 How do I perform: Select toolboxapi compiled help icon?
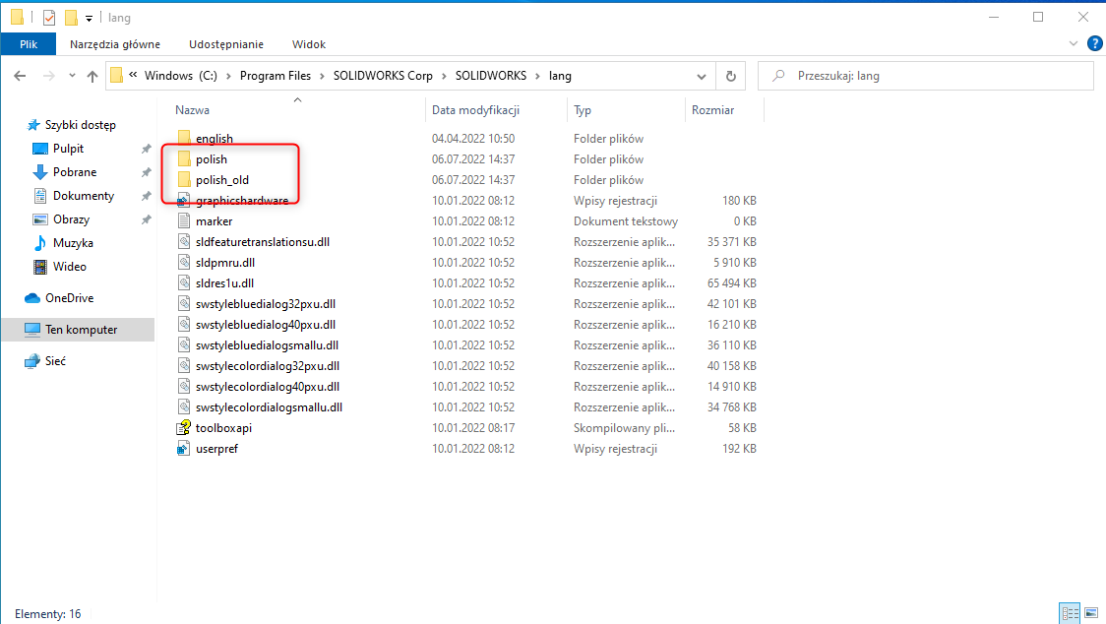183,427
